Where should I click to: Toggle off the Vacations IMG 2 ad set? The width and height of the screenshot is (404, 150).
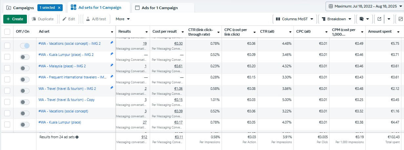(25, 46)
